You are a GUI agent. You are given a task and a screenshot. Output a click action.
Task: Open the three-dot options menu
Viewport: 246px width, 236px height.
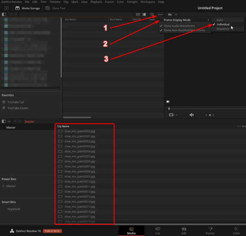[160, 15]
